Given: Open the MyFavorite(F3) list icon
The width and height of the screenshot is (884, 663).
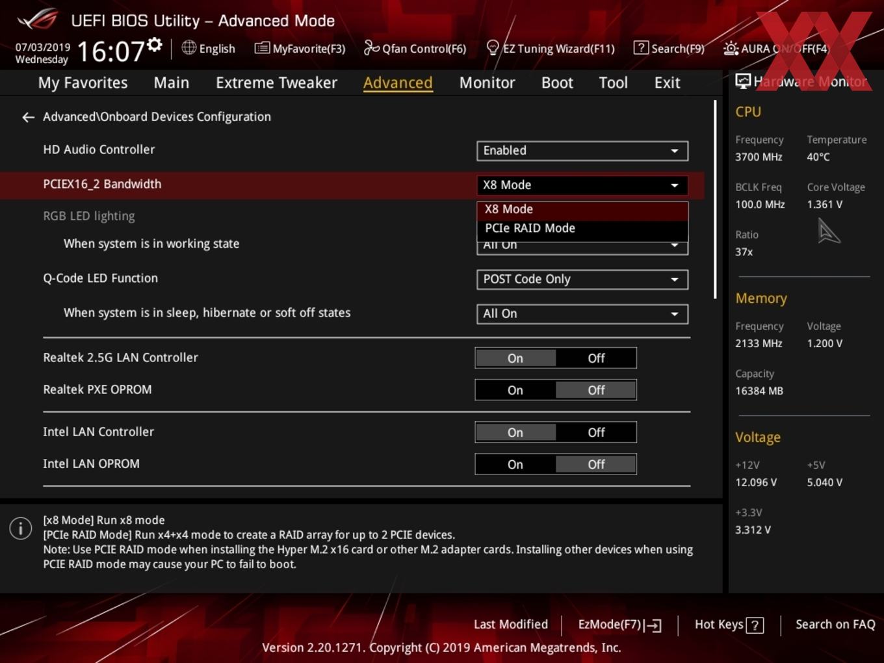Looking at the screenshot, I should [x=262, y=48].
